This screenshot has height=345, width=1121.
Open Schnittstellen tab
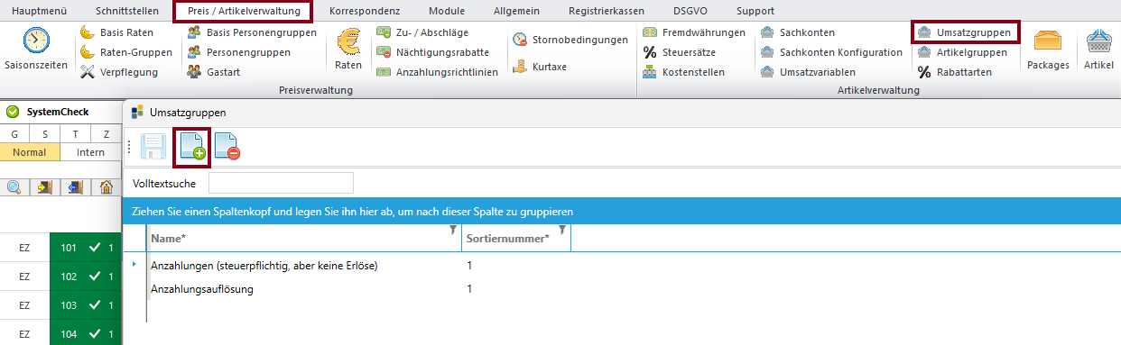(x=126, y=11)
